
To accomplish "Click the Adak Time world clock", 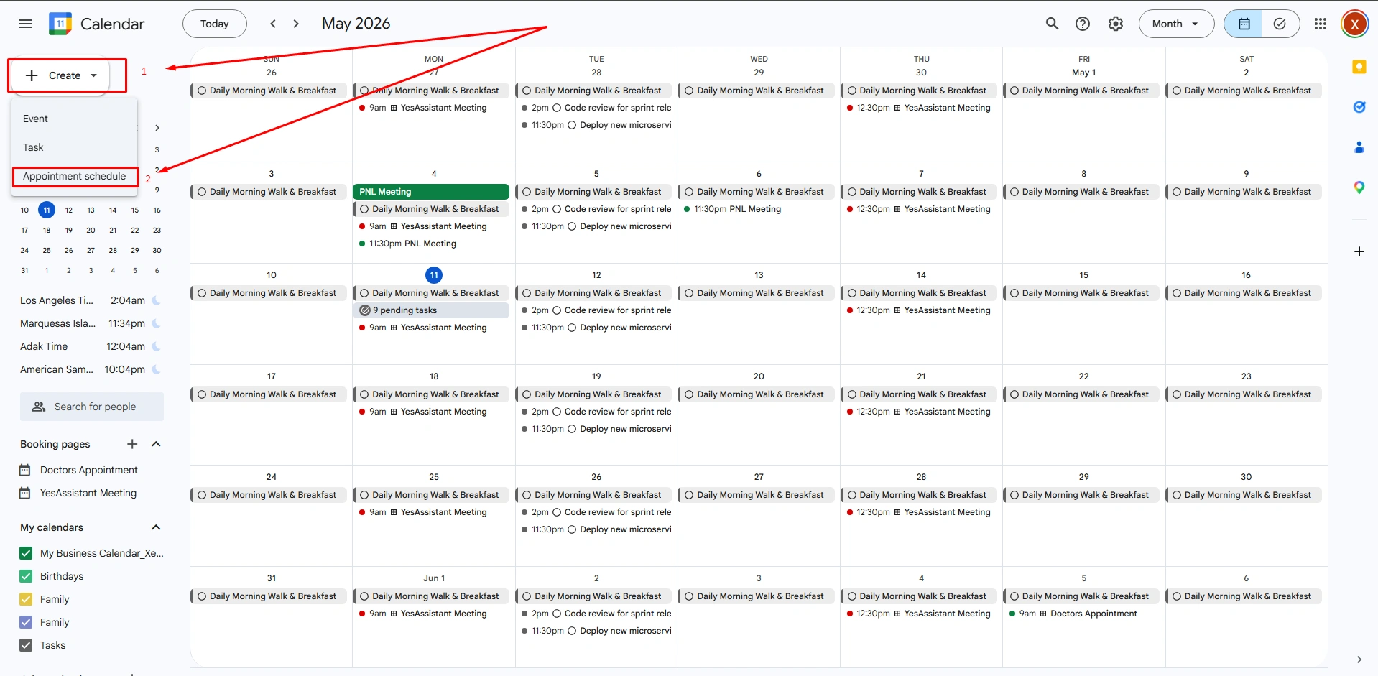I will (x=91, y=346).
